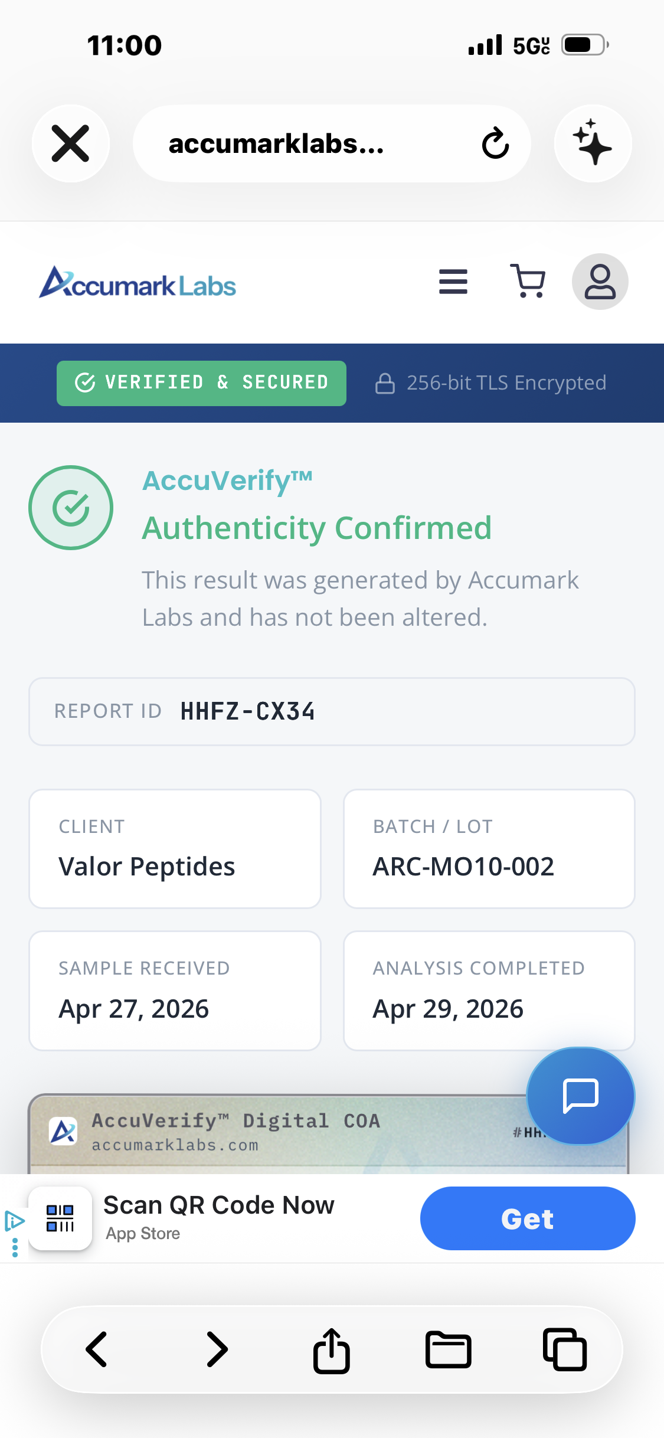Image resolution: width=664 pixels, height=1438 pixels.
Task: Open bookmarks folder icon
Action: pos(448,1350)
